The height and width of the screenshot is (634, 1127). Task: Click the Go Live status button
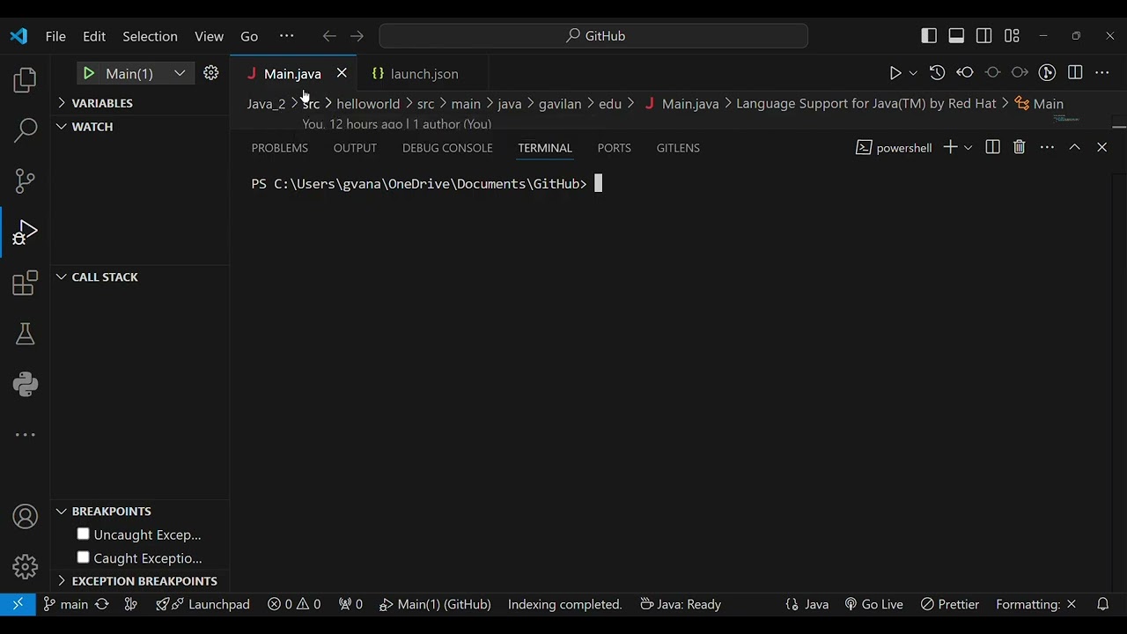(873, 604)
